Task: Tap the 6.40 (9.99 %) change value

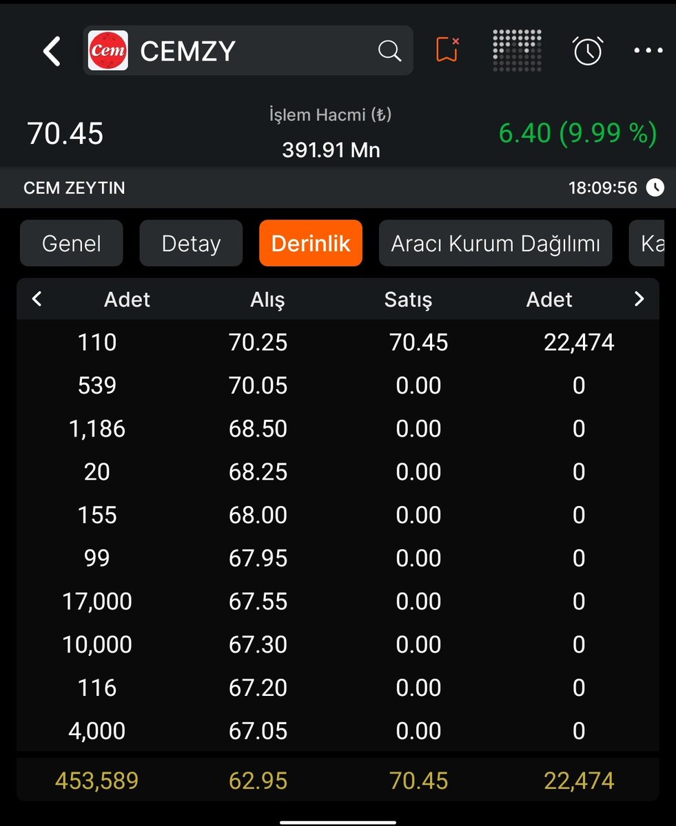Action: tap(577, 134)
